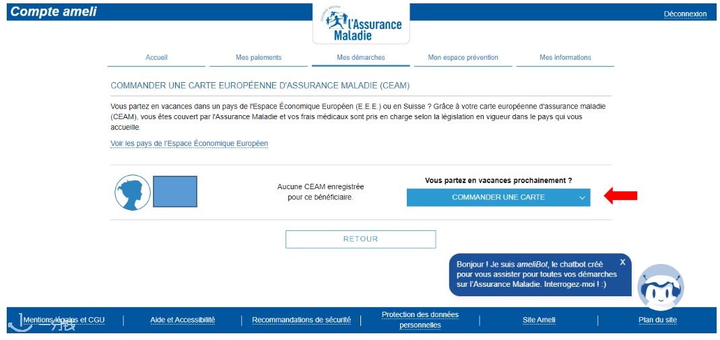Open Voir les pays de l'Espace Économique Européen
The image size is (720, 340).
[189, 143]
